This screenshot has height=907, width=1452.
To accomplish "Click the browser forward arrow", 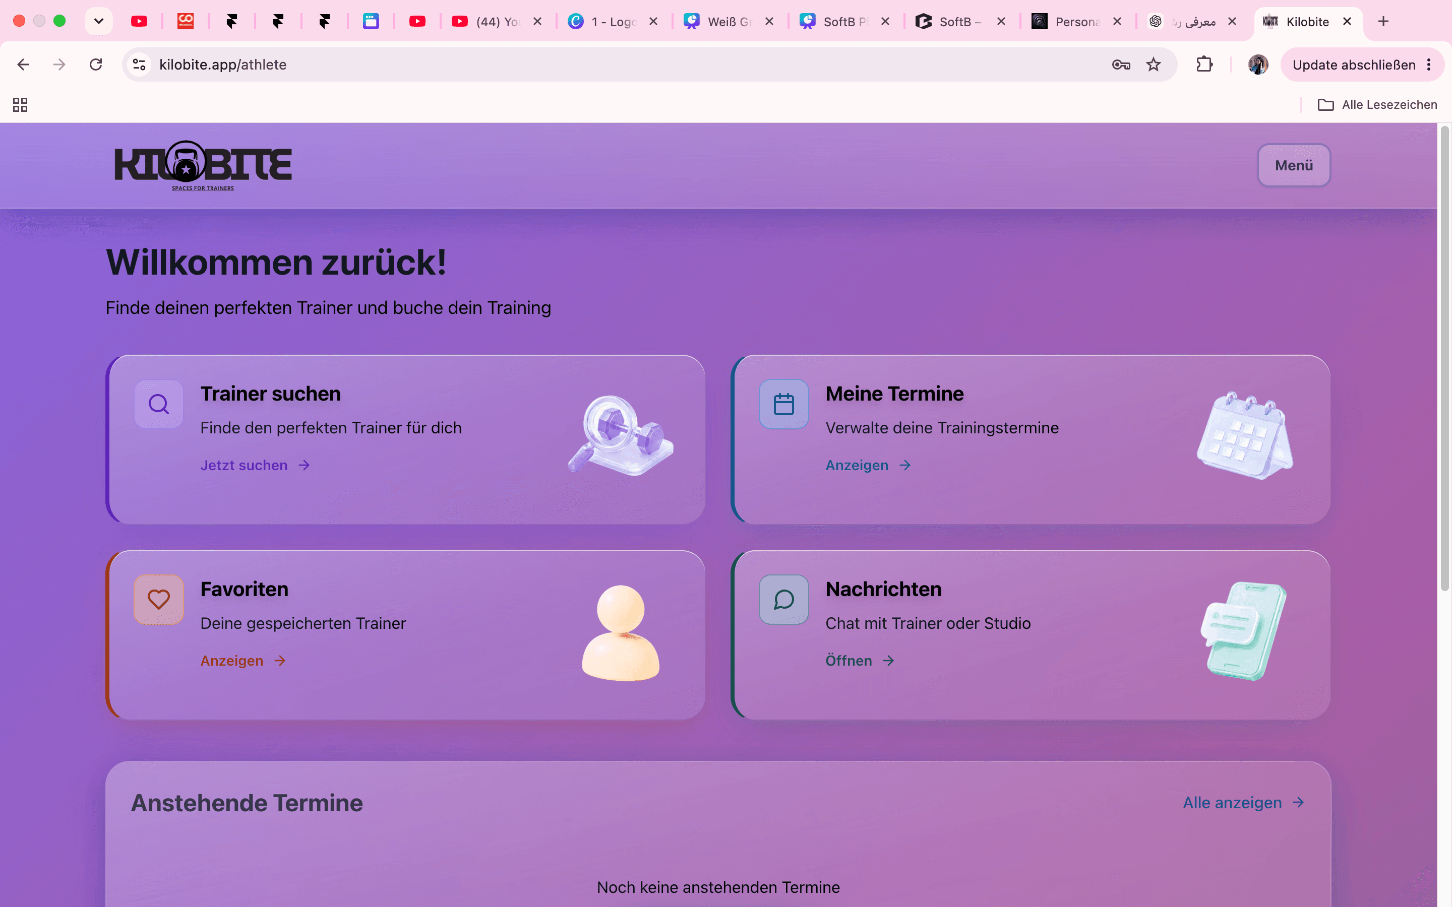I will click(59, 64).
